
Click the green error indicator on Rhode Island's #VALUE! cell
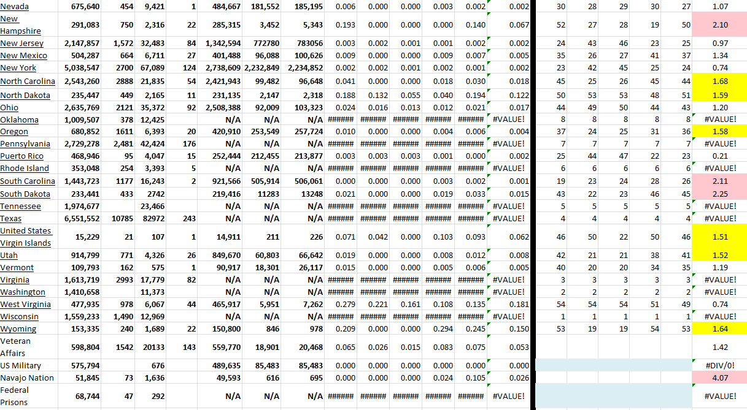pyautogui.click(x=489, y=165)
